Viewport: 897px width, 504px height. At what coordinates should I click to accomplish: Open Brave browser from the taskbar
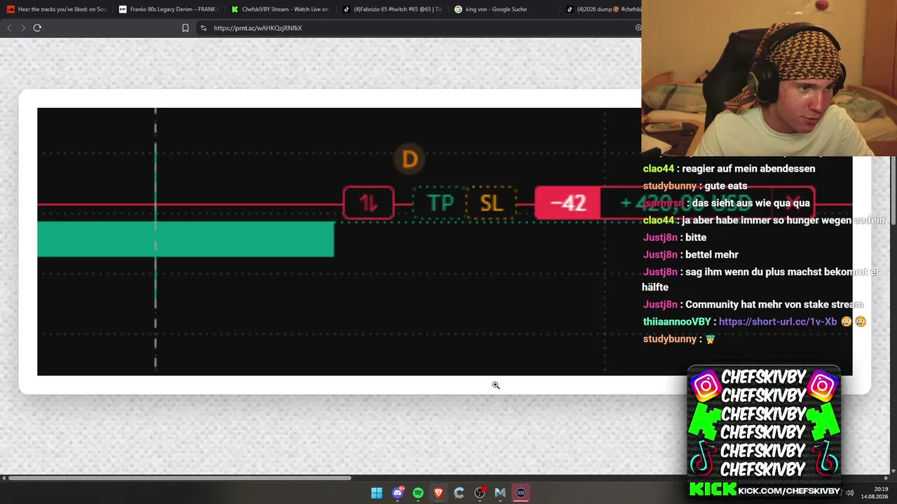tap(439, 493)
